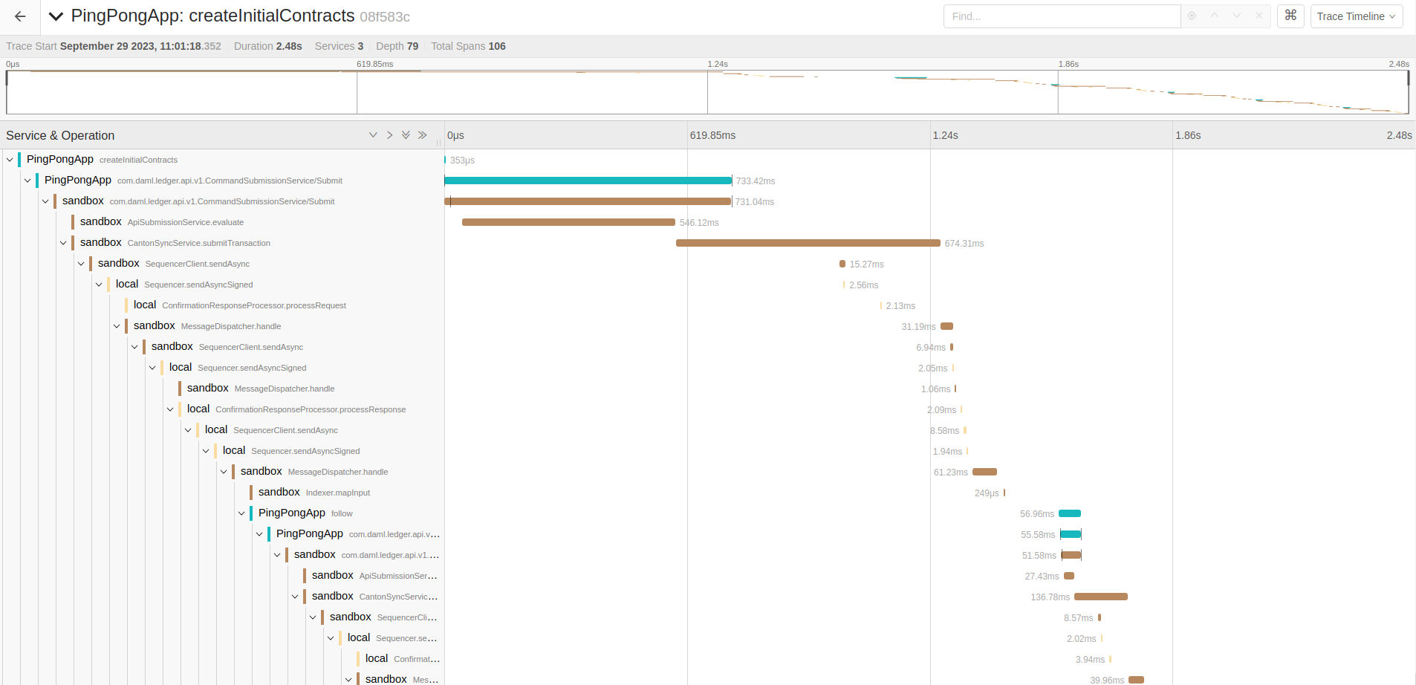This screenshot has height=685, width=1416.
Task: Click the back arrow to return to search
Action: (x=19, y=15)
